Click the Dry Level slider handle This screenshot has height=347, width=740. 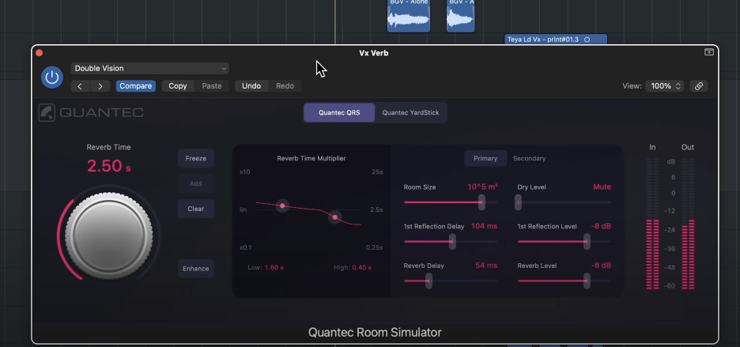tap(518, 202)
